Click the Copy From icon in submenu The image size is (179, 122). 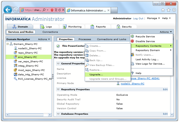87,51
